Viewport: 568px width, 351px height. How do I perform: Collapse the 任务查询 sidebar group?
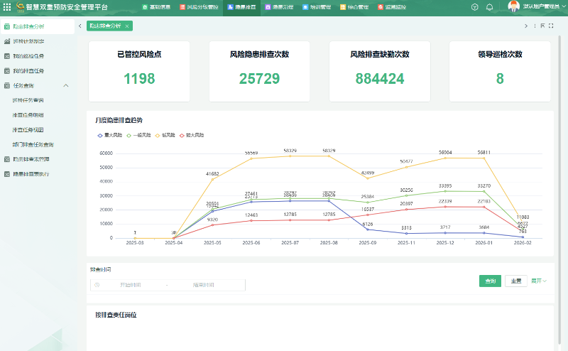point(66,85)
